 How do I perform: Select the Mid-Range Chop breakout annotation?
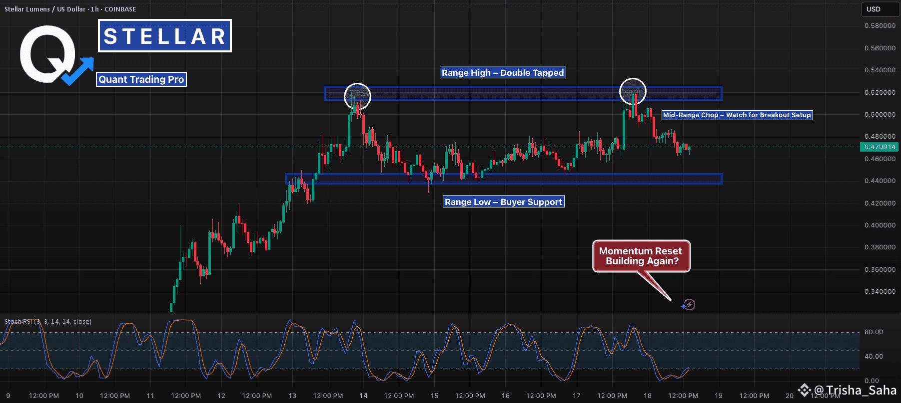tap(737, 115)
